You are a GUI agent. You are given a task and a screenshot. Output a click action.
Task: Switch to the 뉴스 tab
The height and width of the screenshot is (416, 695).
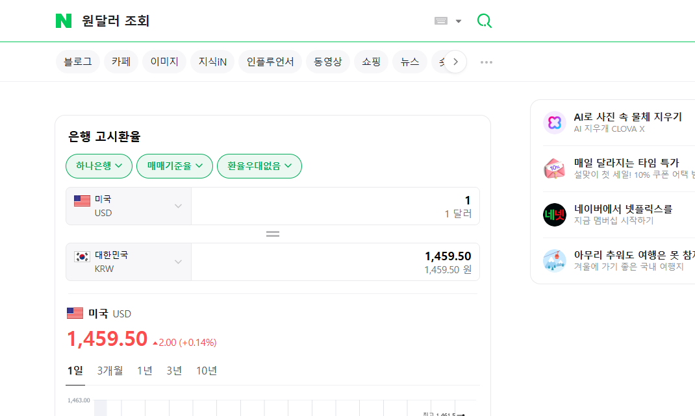click(x=409, y=61)
